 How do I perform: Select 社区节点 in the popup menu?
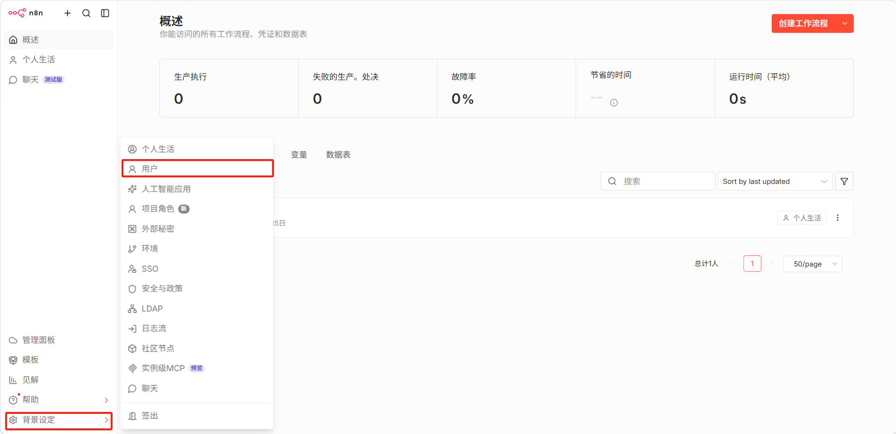click(197, 349)
